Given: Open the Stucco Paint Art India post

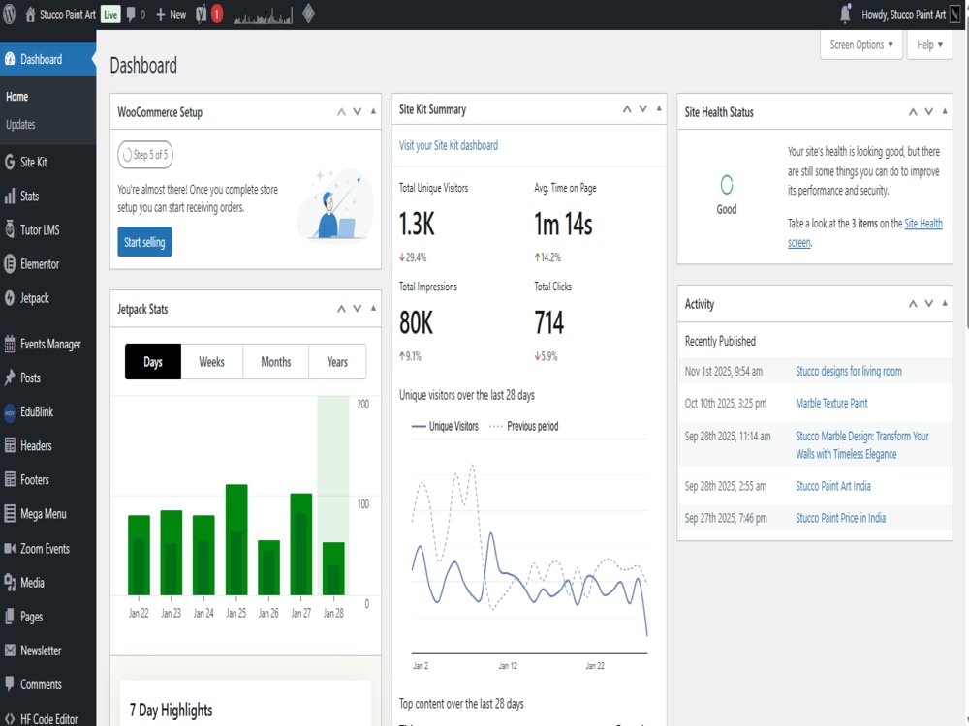Looking at the screenshot, I should point(833,486).
